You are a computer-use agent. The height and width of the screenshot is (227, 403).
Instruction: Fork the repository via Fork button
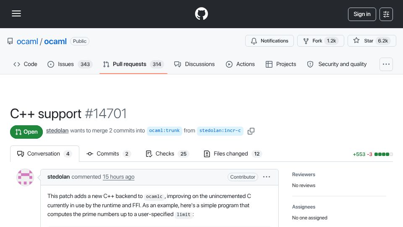click(x=320, y=41)
